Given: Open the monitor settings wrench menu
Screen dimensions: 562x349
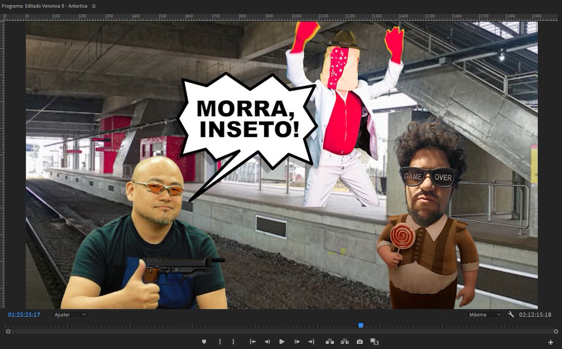Looking at the screenshot, I should click(511, 314).
